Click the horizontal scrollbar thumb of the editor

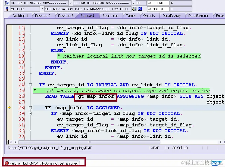(x=89, y=142)
